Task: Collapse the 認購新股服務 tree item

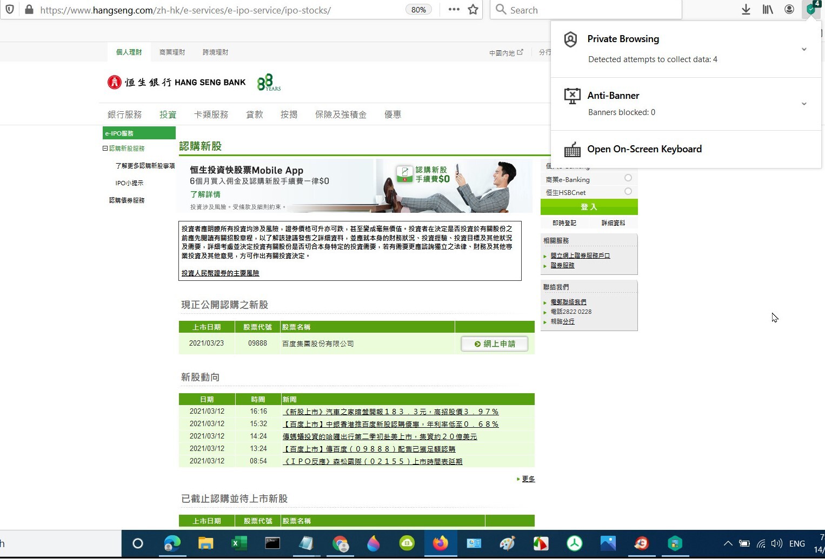Action: point(105,148)
